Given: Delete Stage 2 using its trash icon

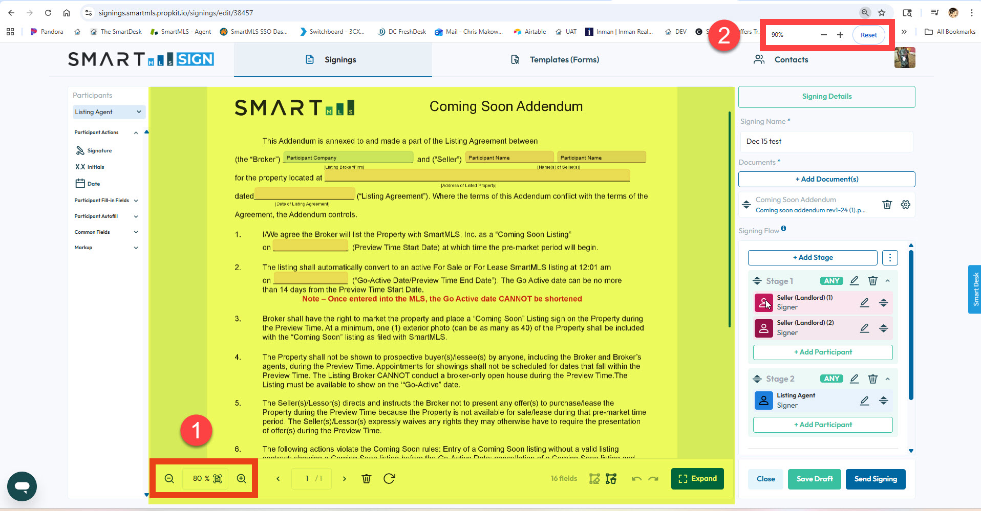Looking at the screenshot, I should 873,379.
